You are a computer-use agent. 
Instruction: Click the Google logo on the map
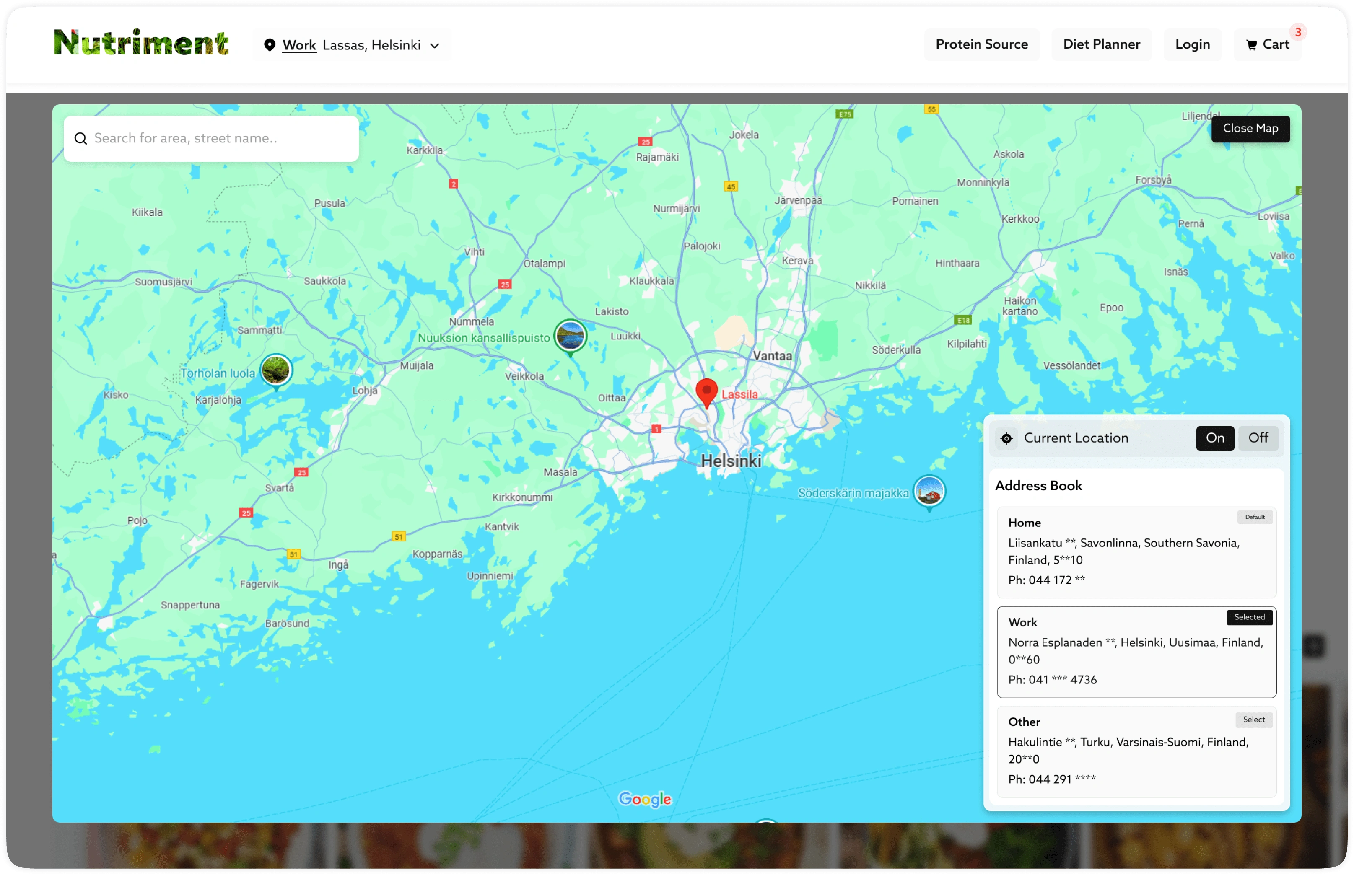click(645, 800)
